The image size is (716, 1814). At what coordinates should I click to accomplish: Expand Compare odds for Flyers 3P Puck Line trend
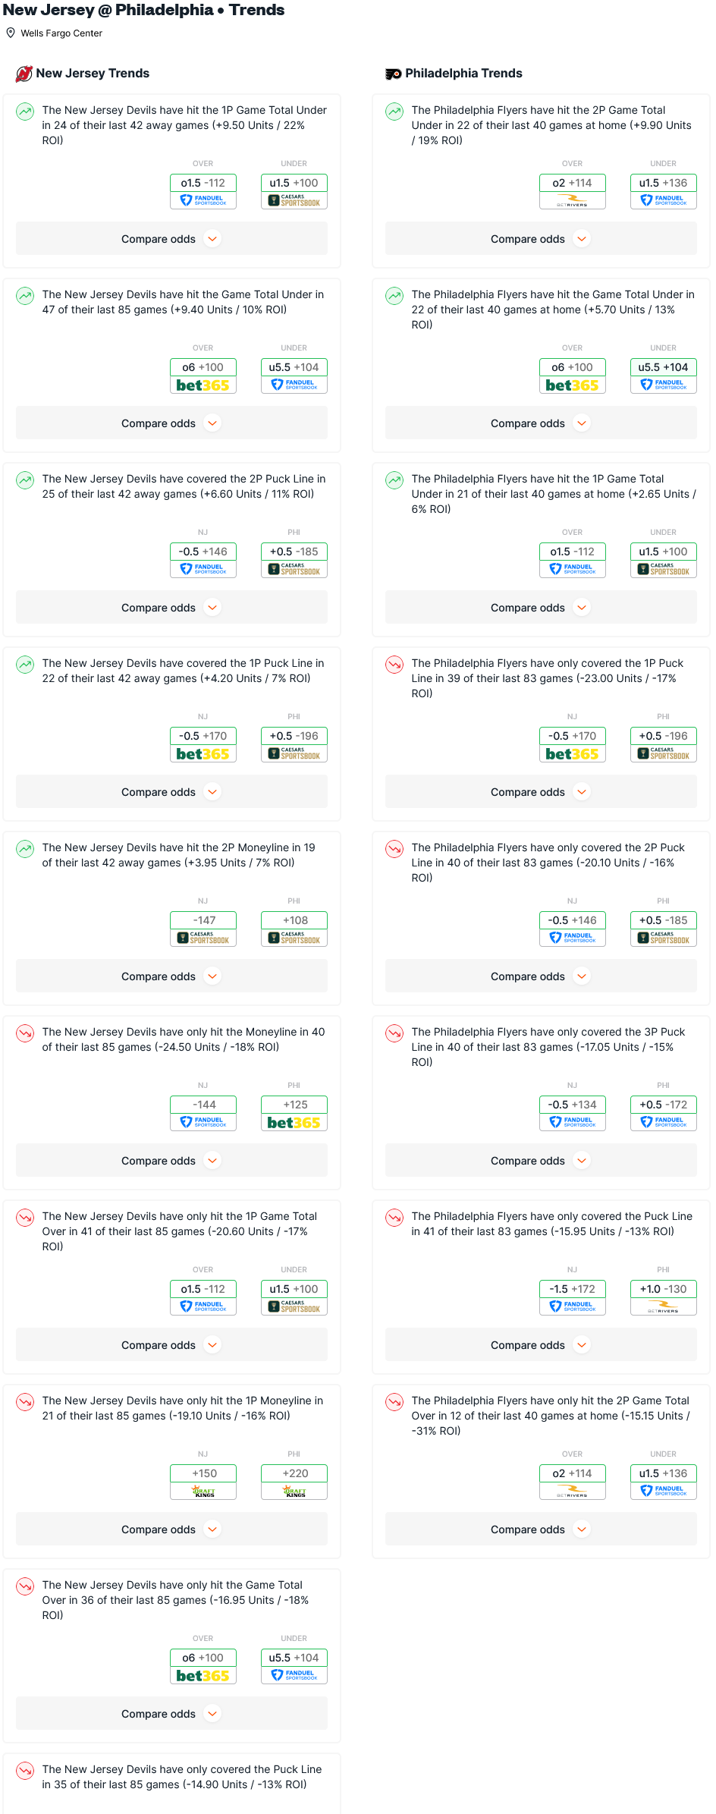541,1161
